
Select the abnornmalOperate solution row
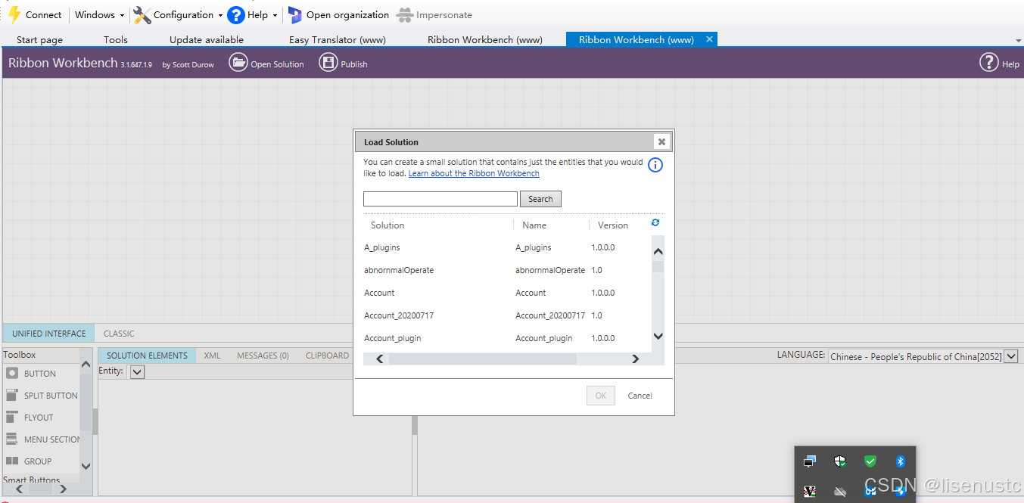coord(506,270)
